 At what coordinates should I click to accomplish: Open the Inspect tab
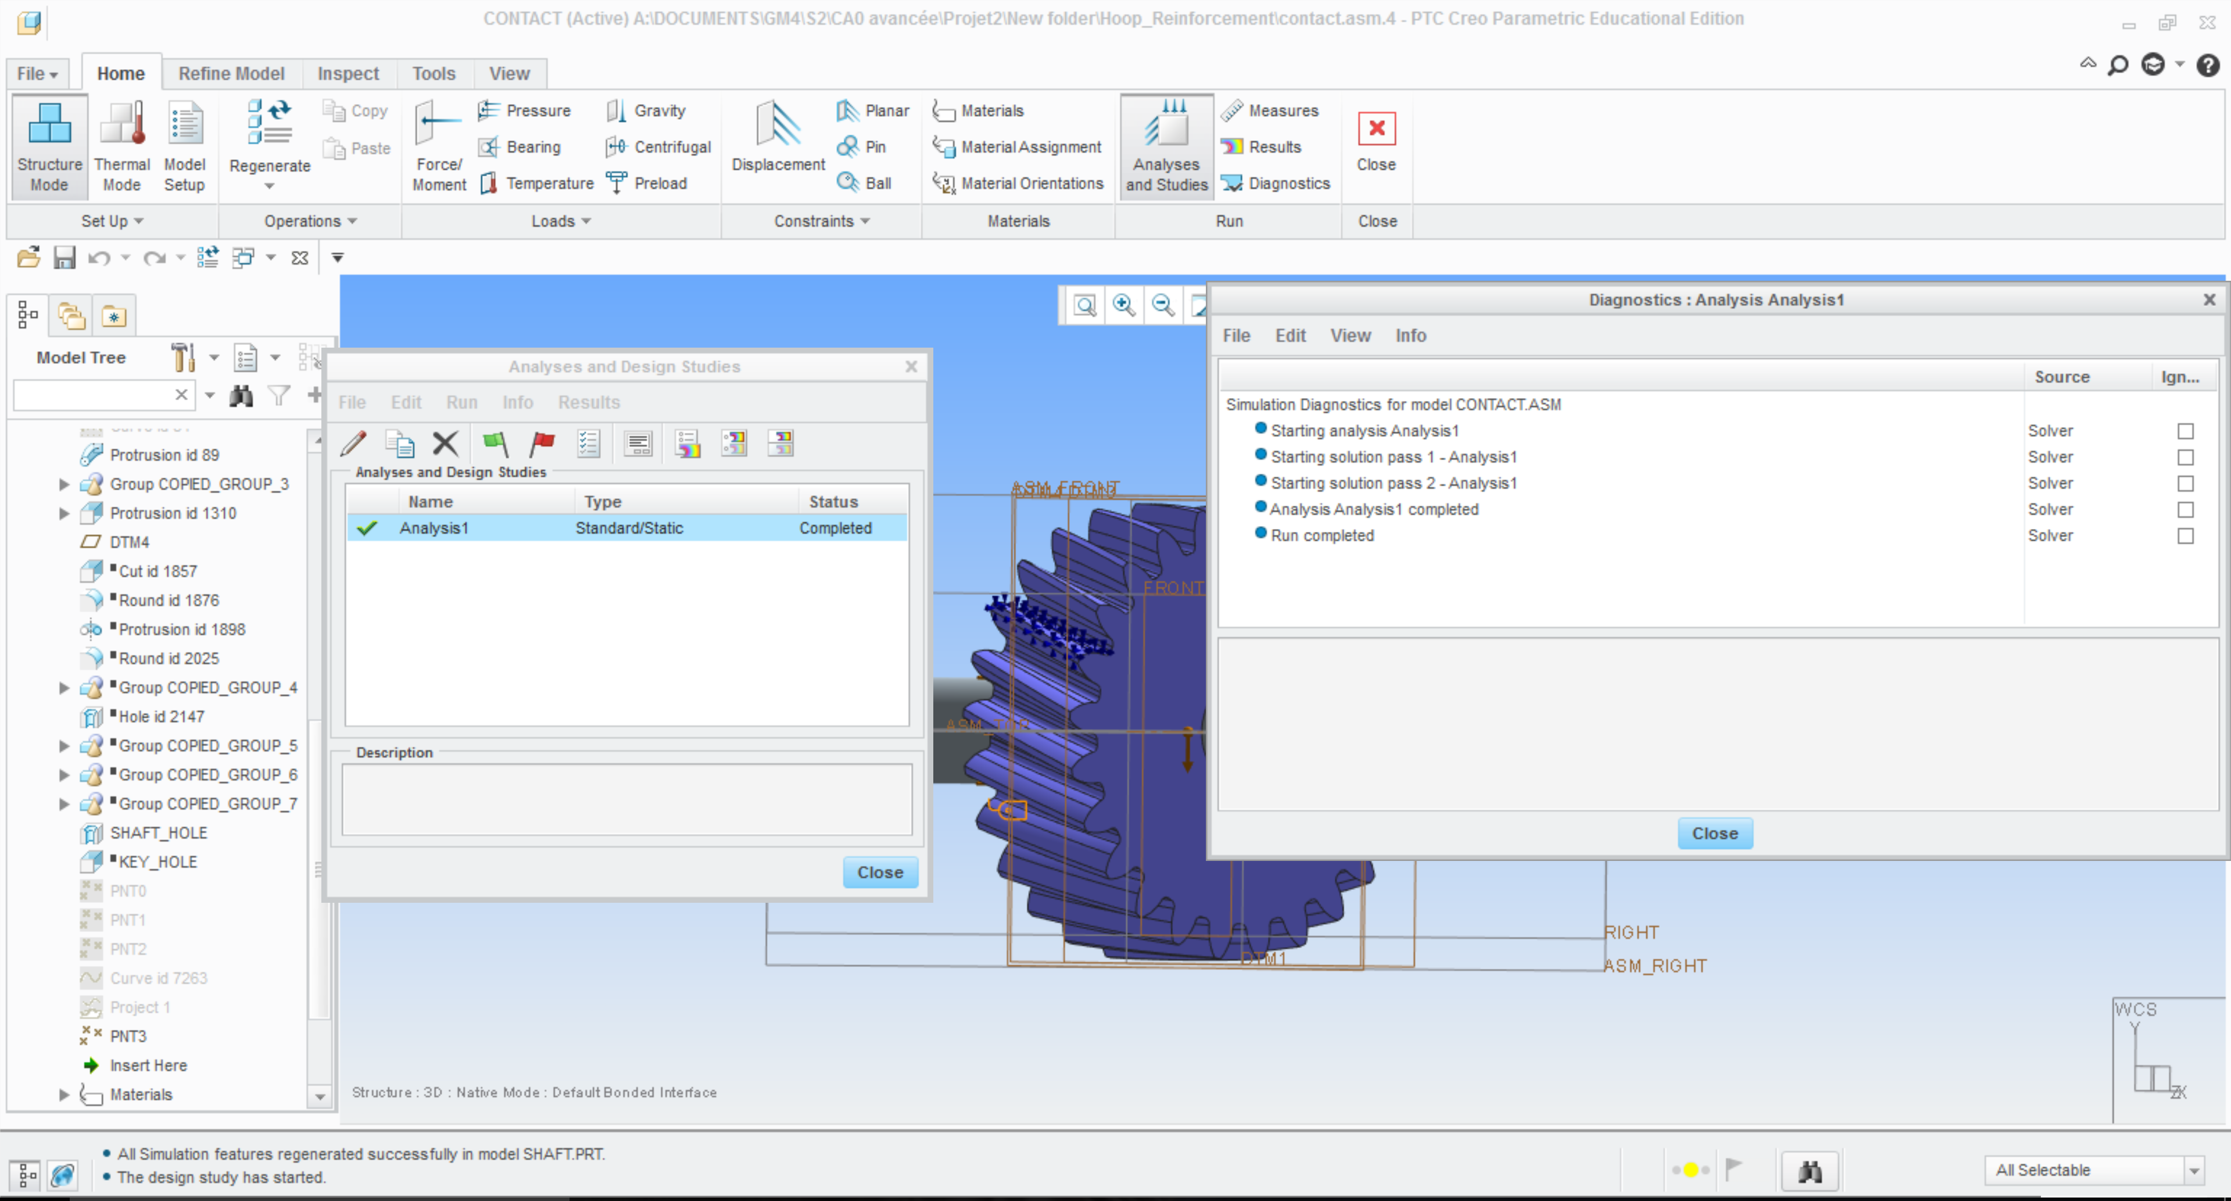tap(348, 74)
